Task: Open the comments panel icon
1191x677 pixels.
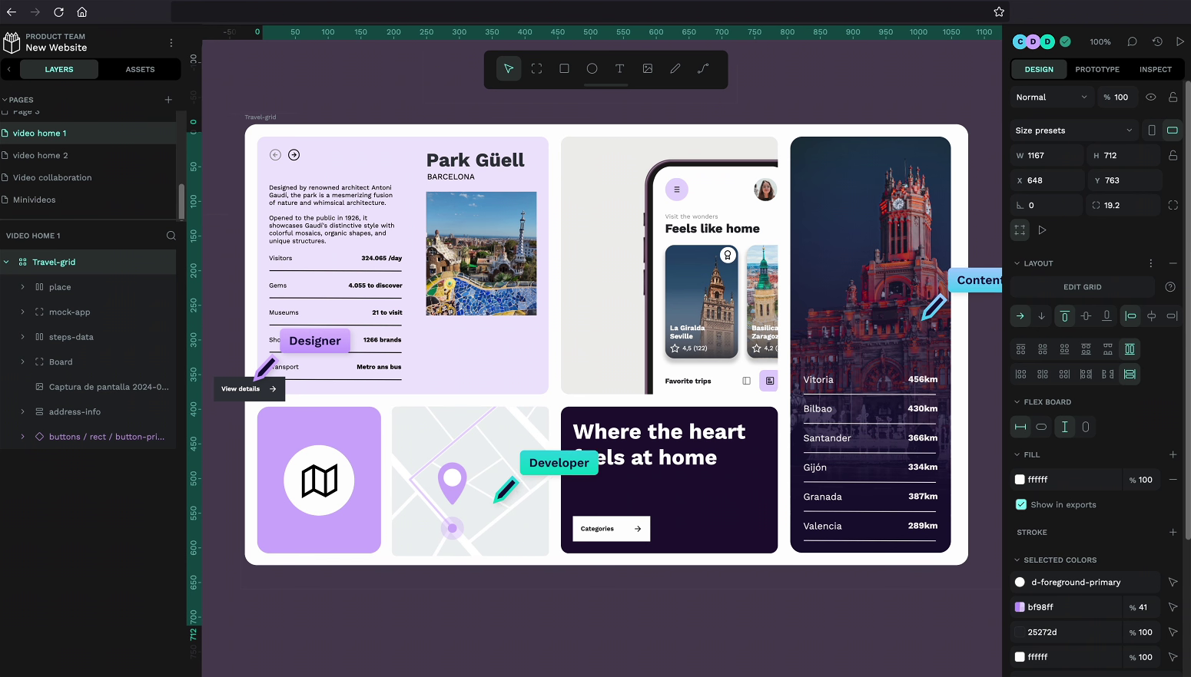Action: pos(1132,41)
